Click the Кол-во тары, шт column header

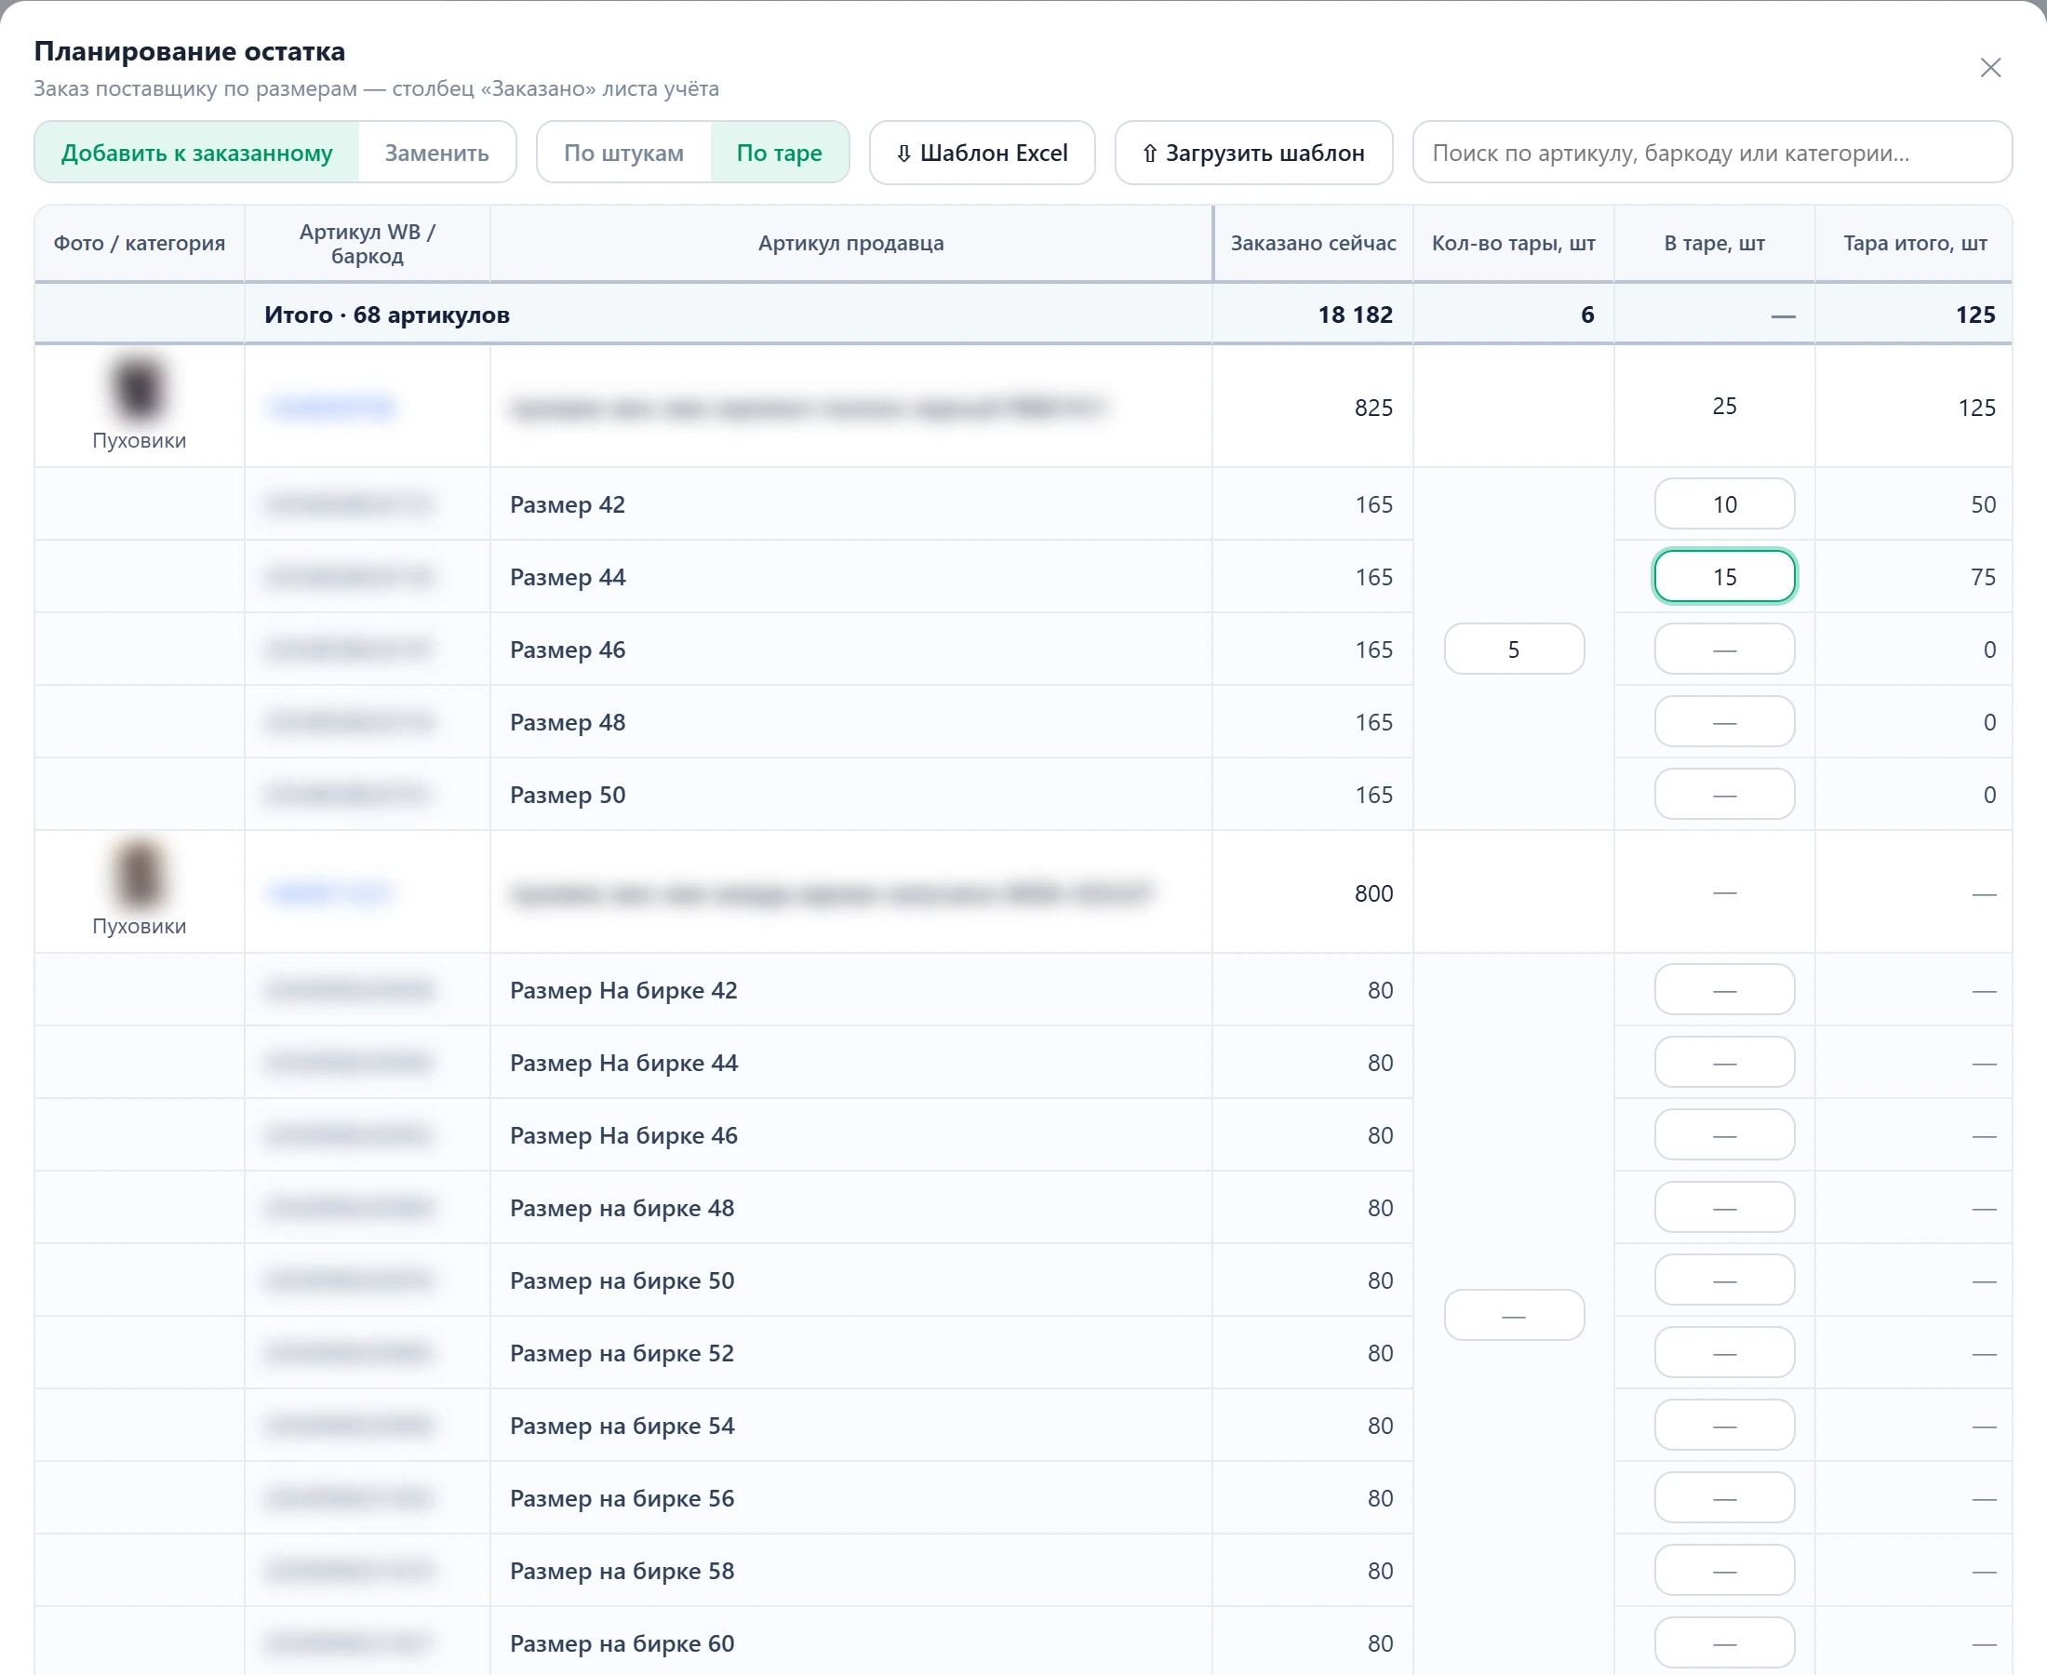[1514, 243]
